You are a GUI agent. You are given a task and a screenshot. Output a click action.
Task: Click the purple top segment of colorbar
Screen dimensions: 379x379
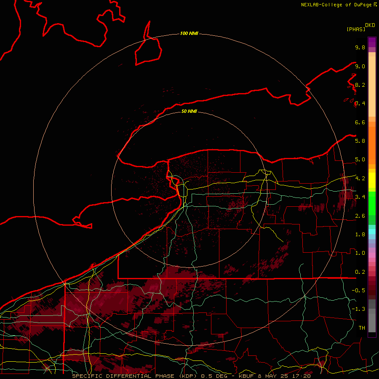[x=372, y=42]
